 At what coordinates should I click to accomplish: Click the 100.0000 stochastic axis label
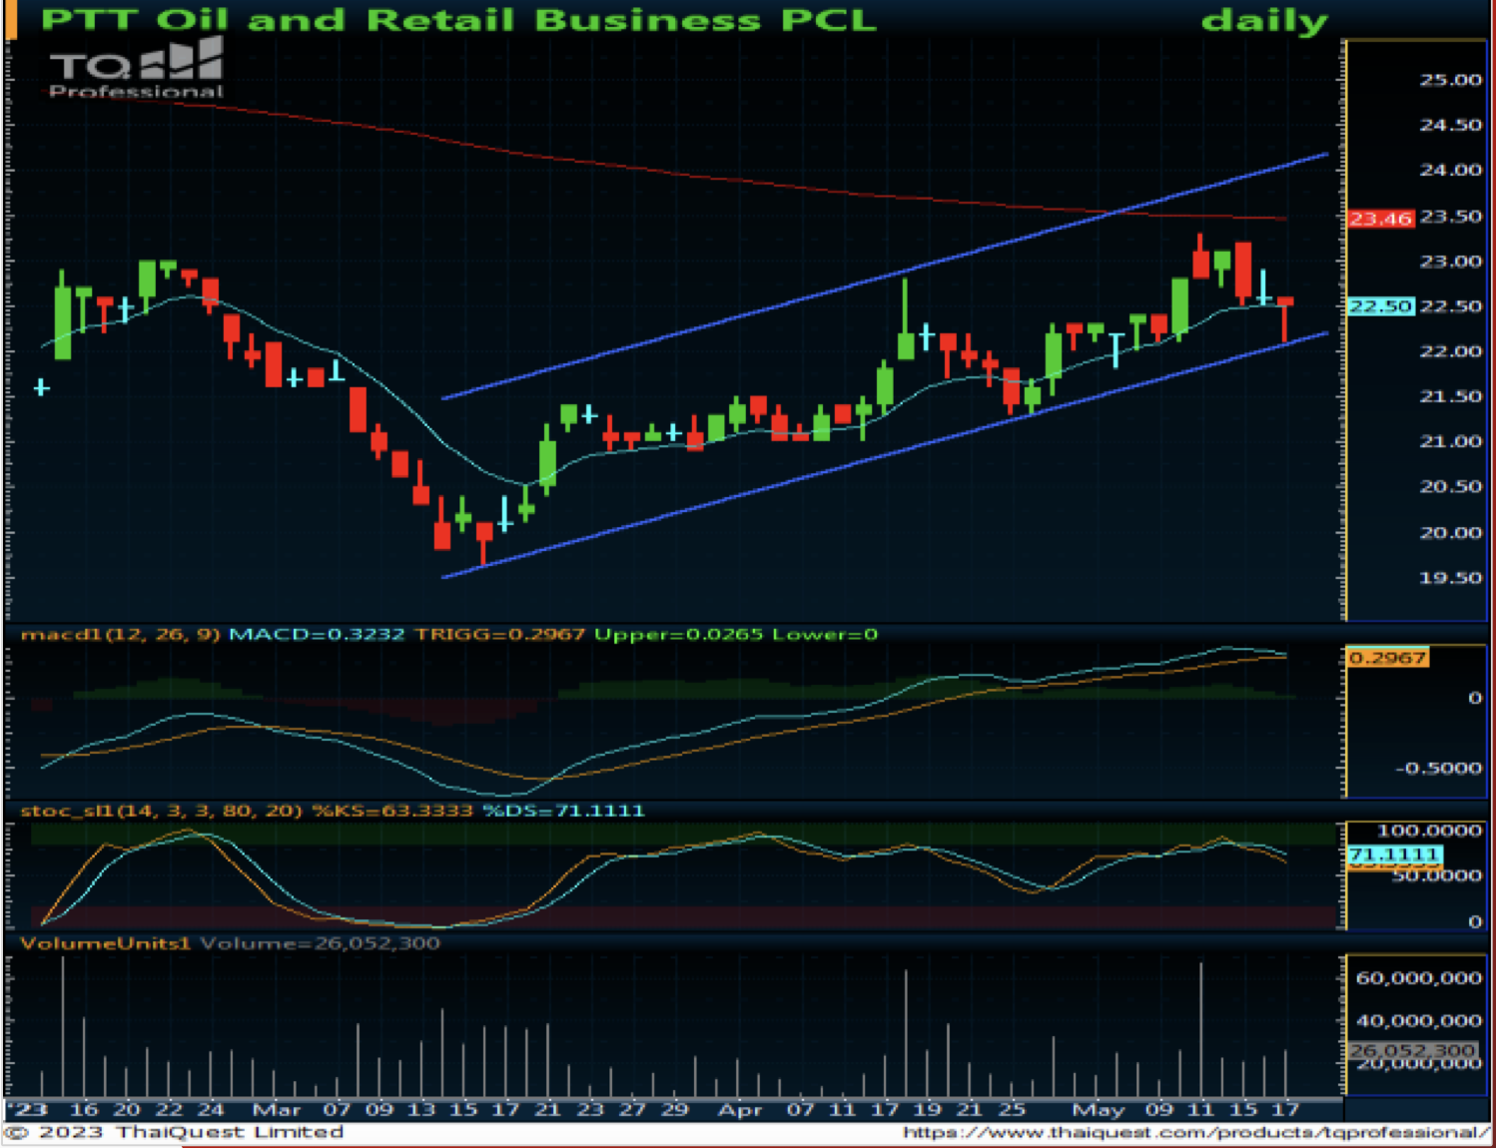[x=1430, y=831]
